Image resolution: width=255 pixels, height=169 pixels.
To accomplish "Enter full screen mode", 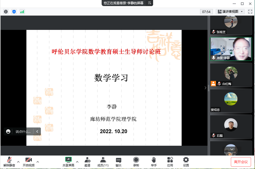I will [x=250, y=12].
